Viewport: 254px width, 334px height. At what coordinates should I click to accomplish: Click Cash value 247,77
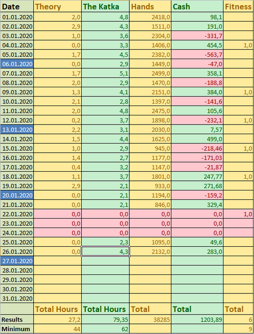coord(197,177)
